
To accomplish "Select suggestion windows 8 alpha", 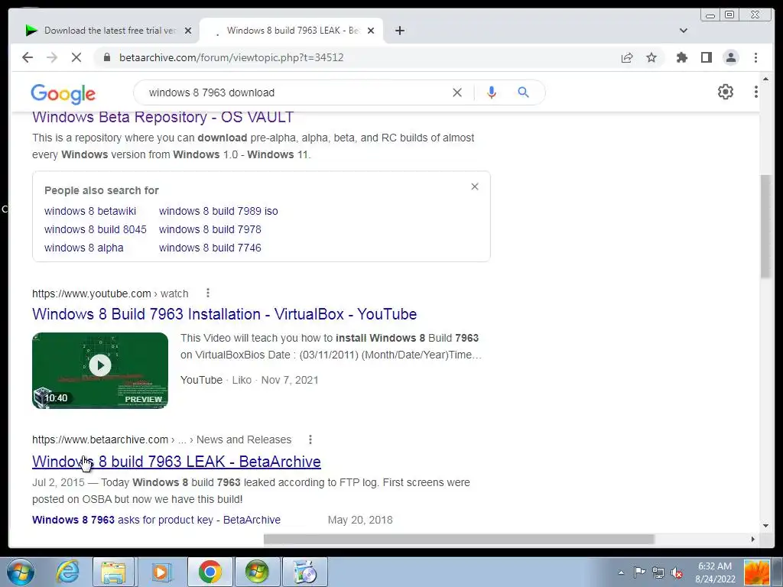I will click(x=84, y=248).
